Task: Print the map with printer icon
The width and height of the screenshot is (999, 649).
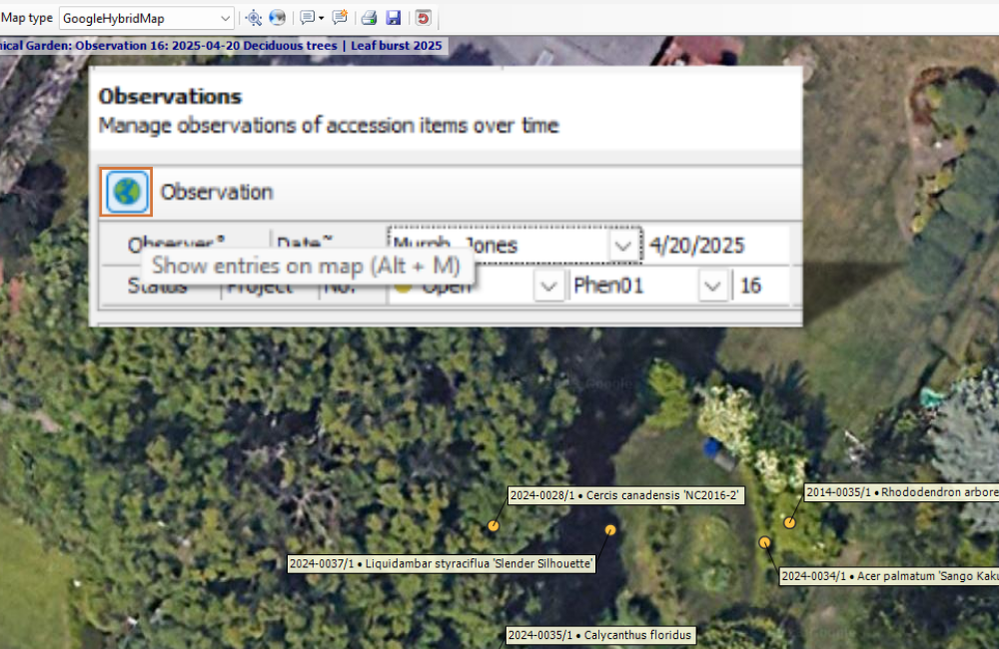Action: tap(369, 18)
